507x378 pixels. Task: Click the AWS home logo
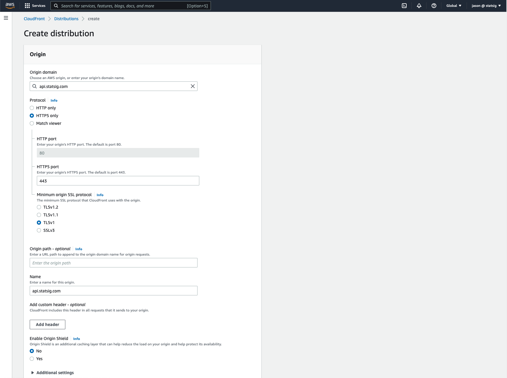[10, 6]
